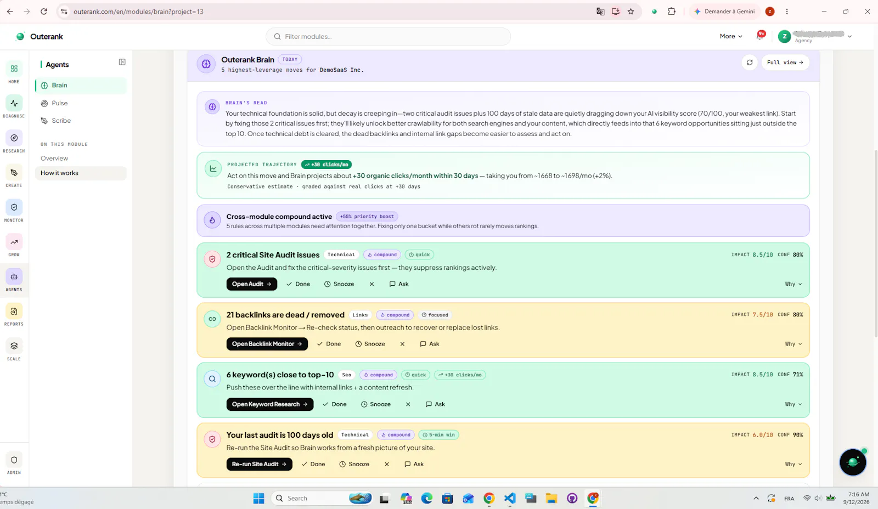
Task: Click the browser address bar URL
Action: [x=138, y=12]
